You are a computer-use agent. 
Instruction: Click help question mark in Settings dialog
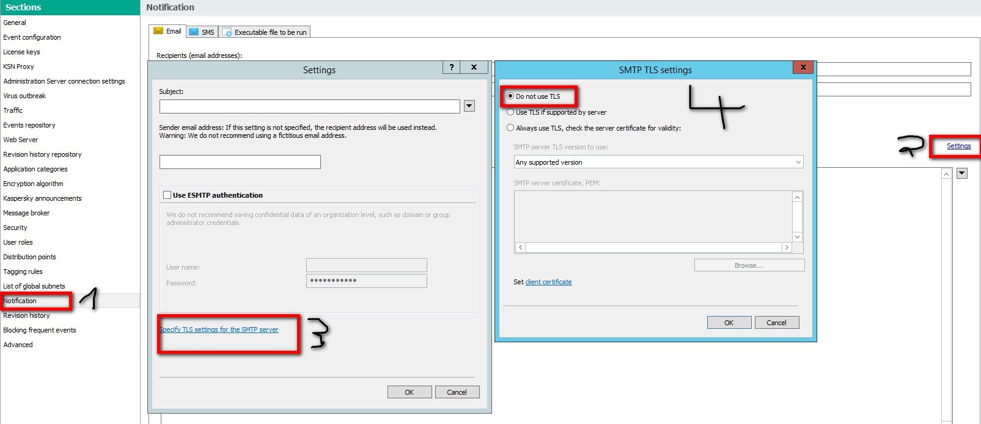point(451,67)
